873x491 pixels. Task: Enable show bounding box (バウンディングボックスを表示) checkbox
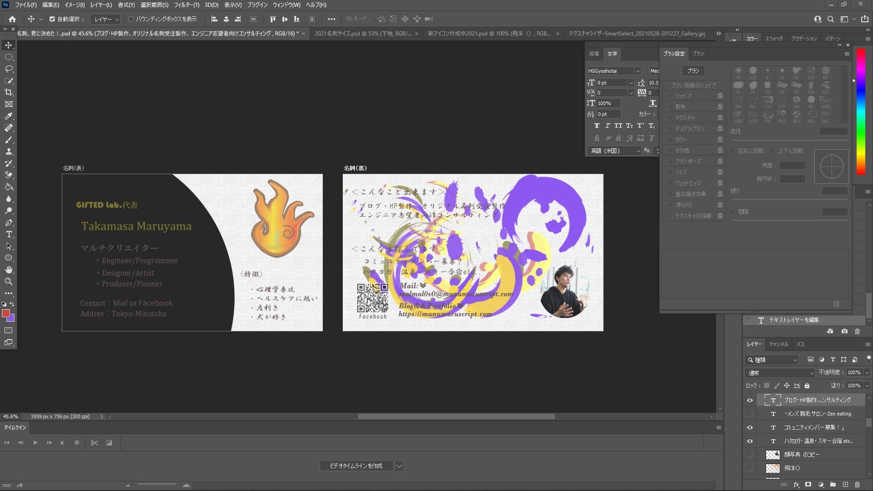[131, 19]
